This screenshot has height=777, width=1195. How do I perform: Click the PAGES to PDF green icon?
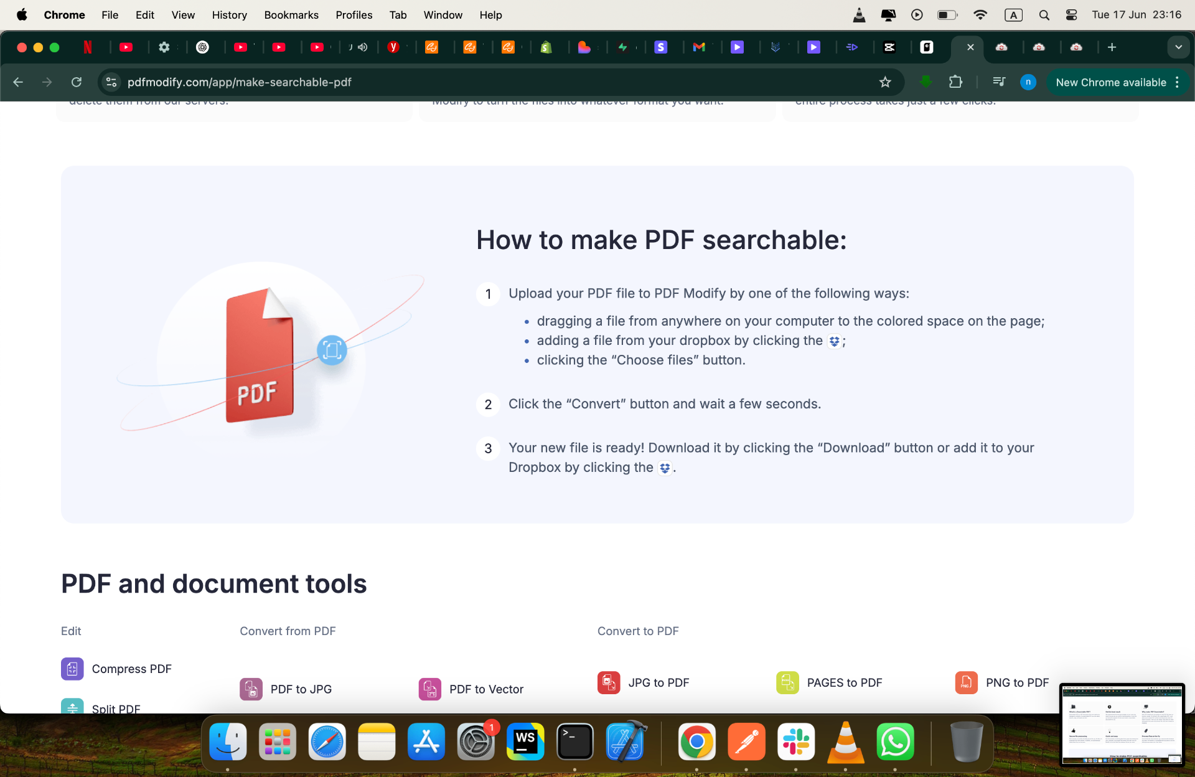point(787,682)
